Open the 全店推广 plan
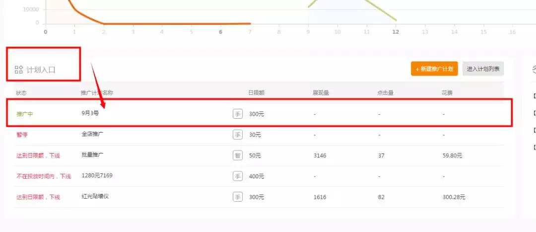The image size is (536, 232). (92, 134)
